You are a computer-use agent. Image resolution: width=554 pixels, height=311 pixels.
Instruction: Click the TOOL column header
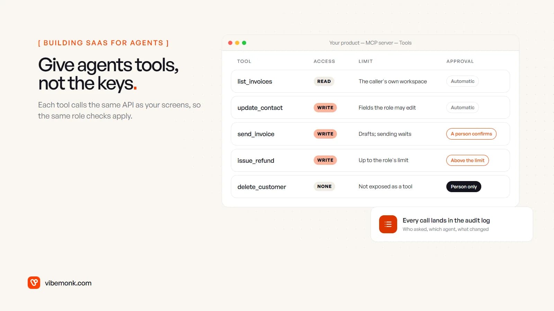(x=244, y=61)
